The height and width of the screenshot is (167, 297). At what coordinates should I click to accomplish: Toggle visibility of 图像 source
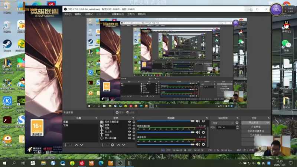(x=129, y=125)
